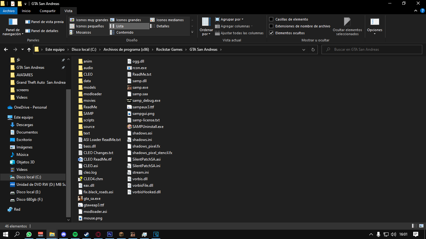
Task: Open recent locations dropdown arrow
Action: [x=22, y=49]
